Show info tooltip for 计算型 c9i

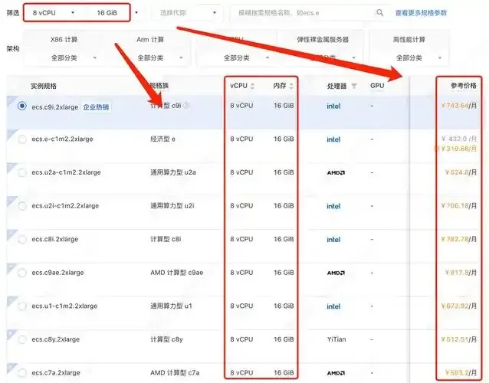point(186,106)
